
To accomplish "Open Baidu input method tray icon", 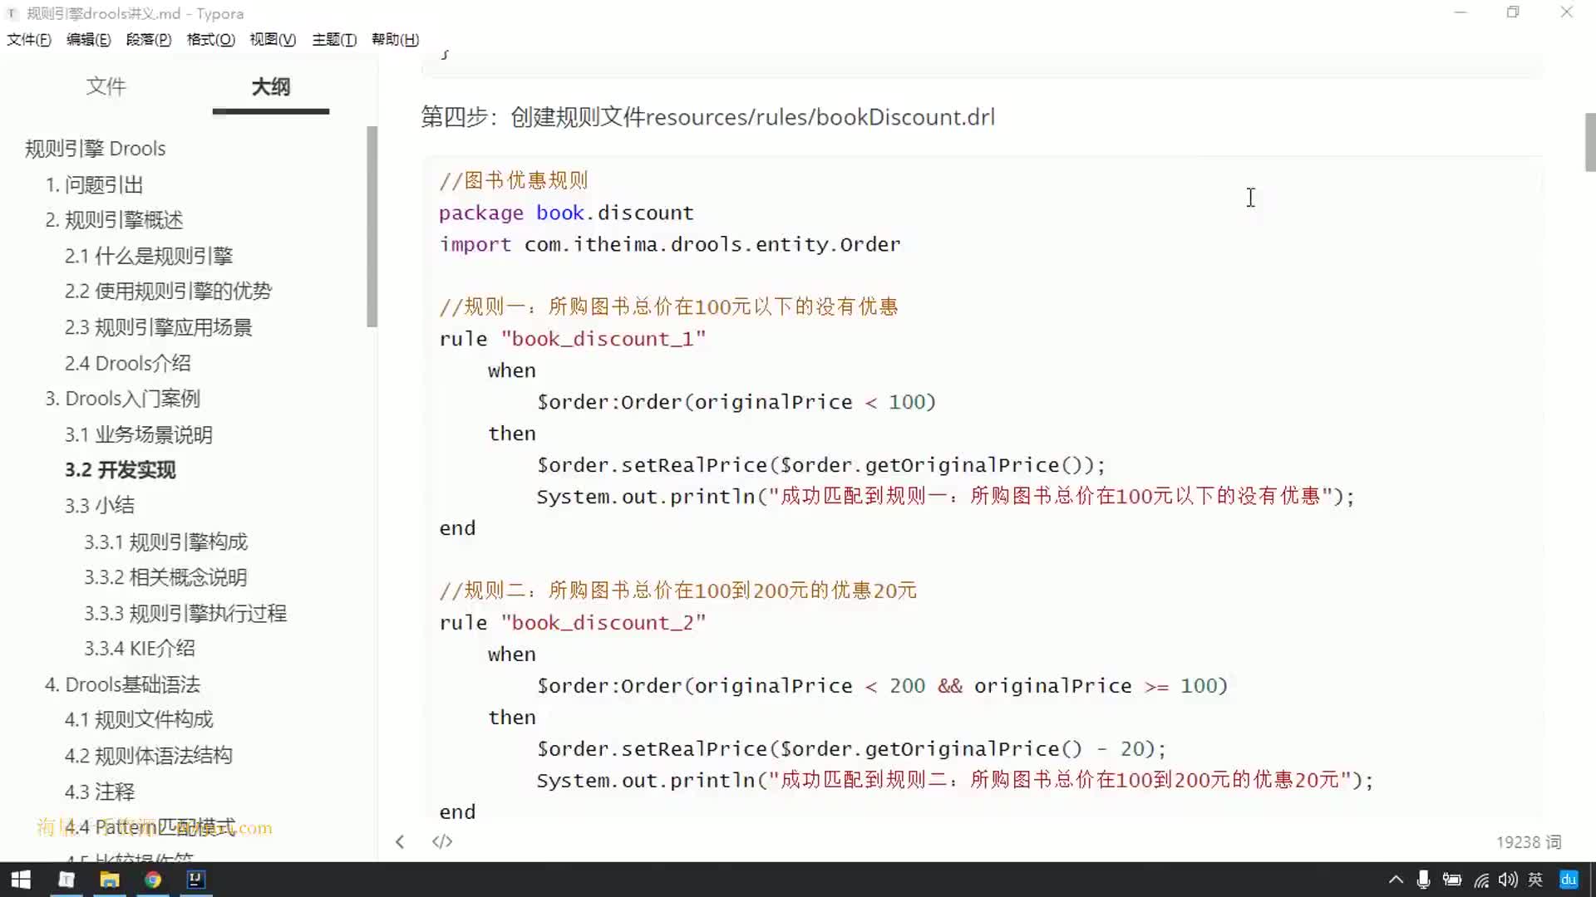I will 1569,880.
